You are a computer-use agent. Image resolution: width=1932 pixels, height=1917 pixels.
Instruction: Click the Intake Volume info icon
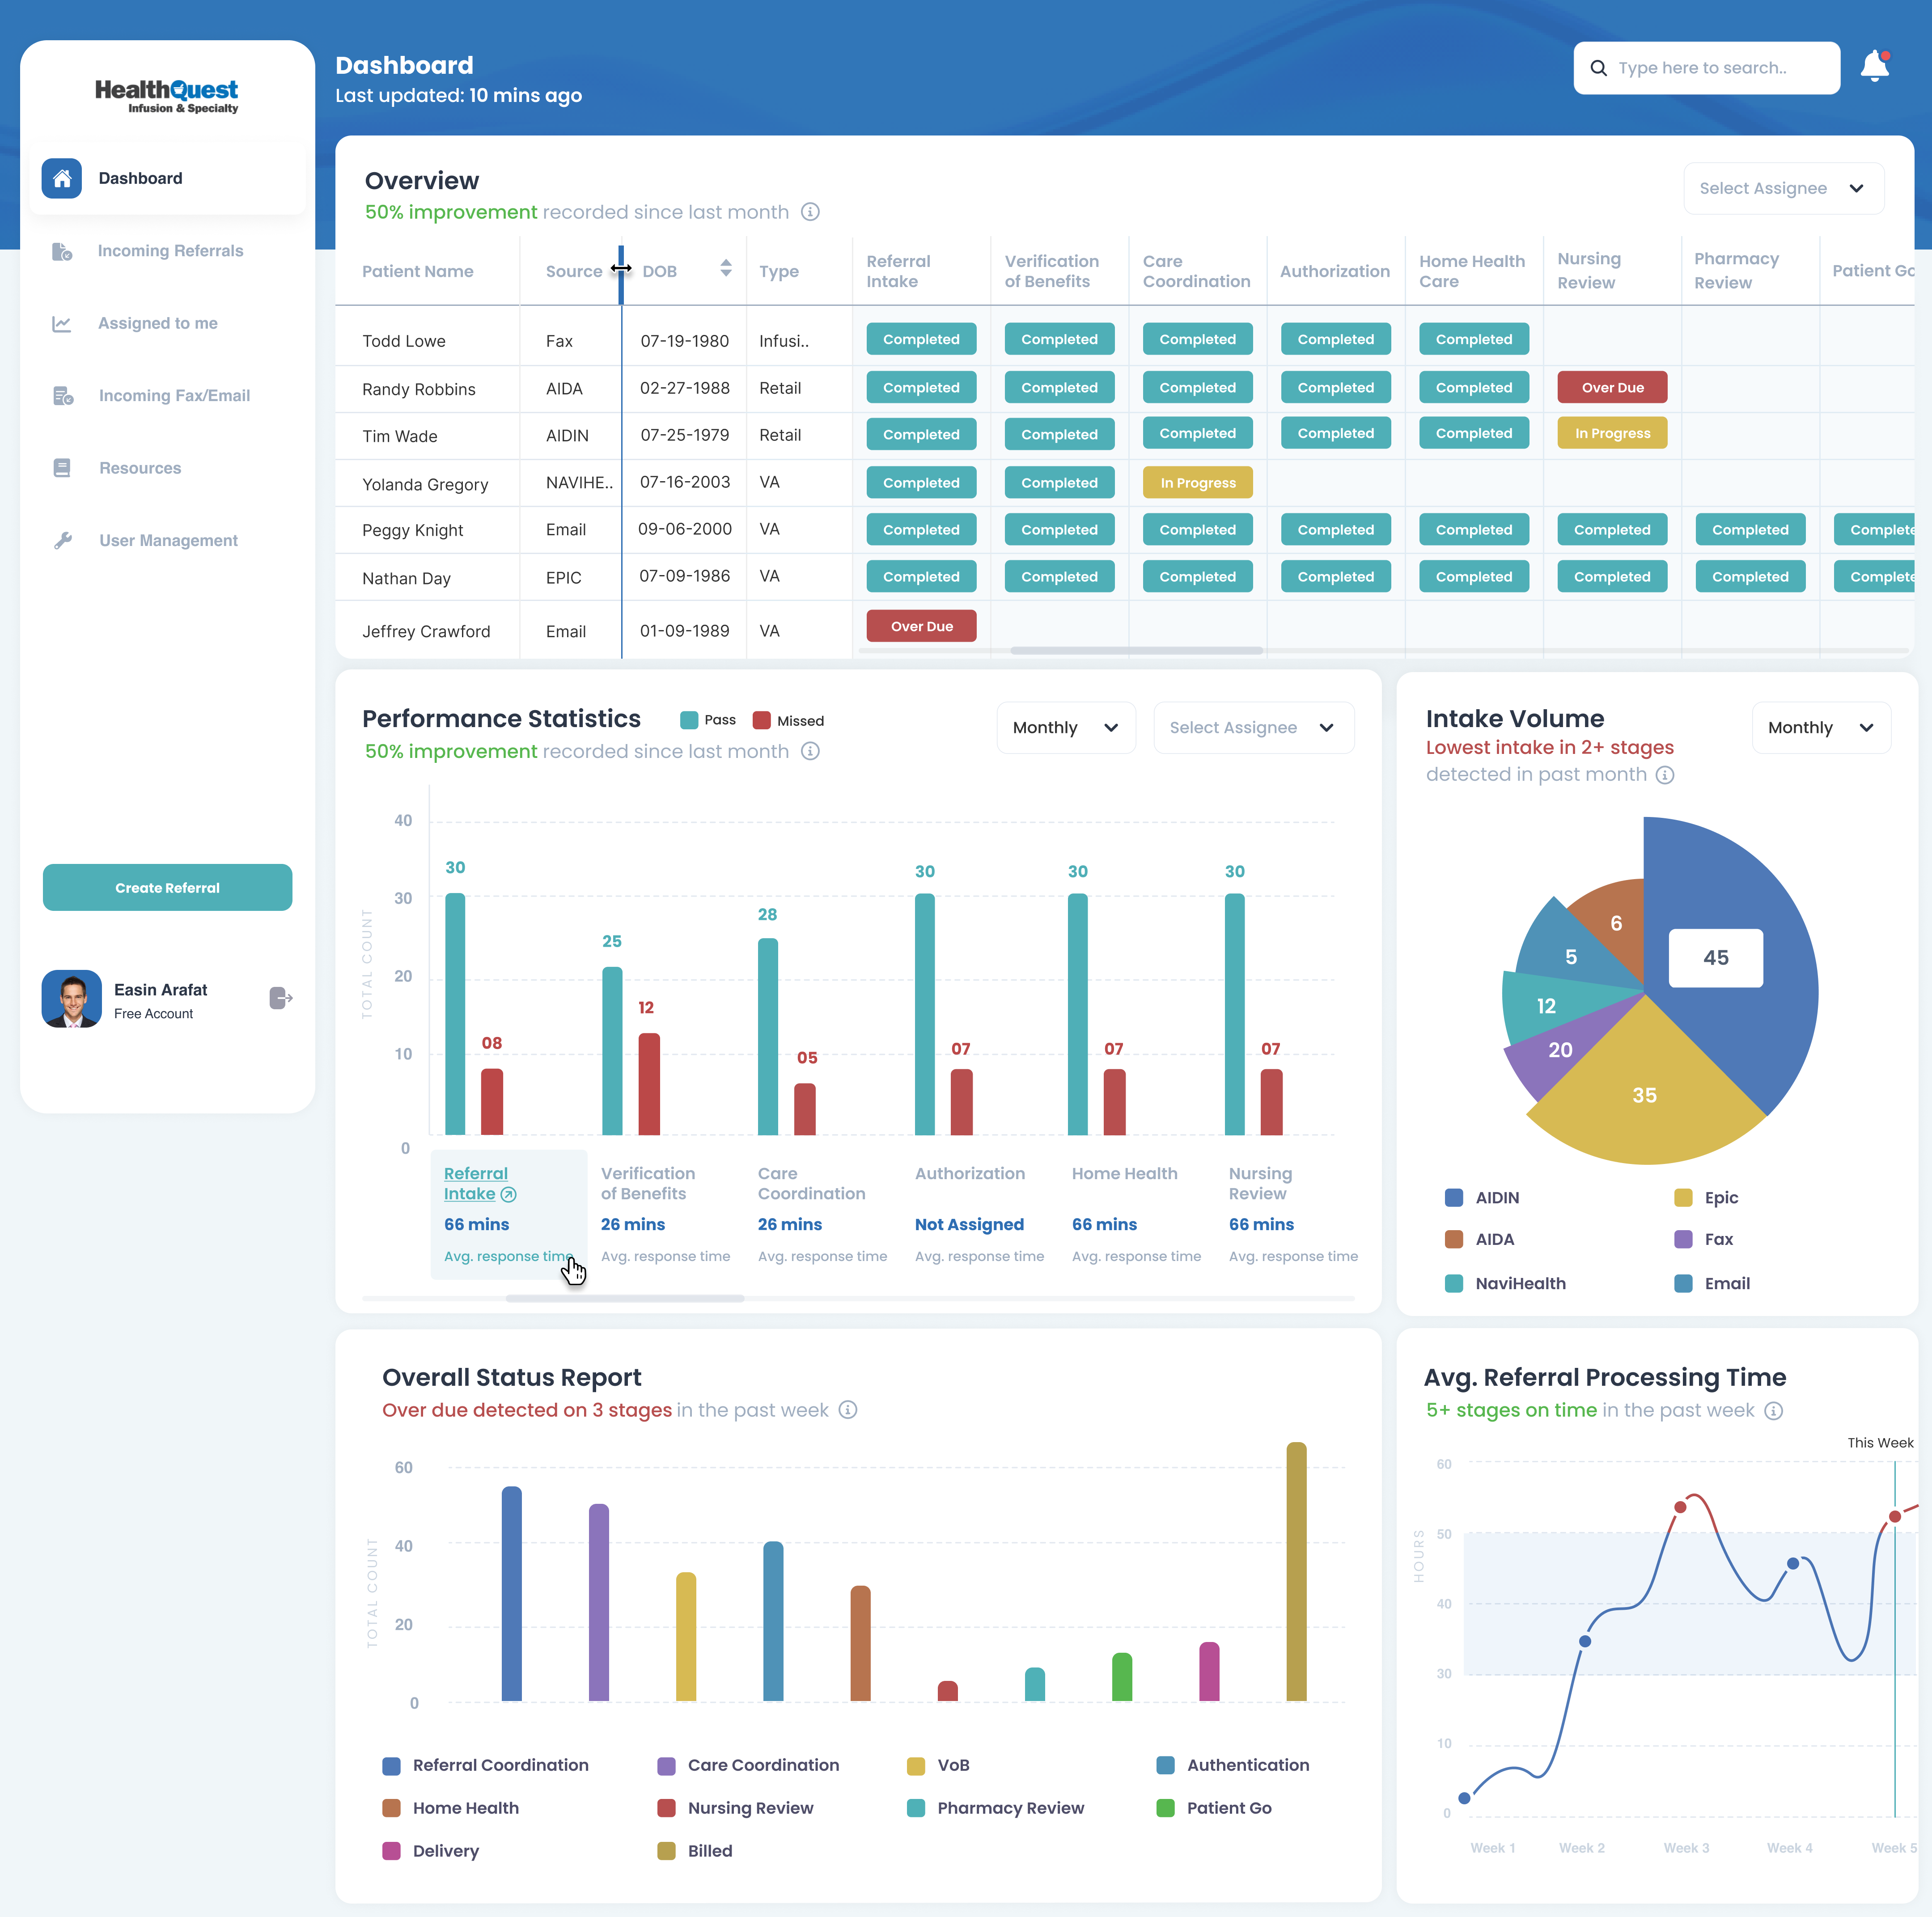(1665, 775)
